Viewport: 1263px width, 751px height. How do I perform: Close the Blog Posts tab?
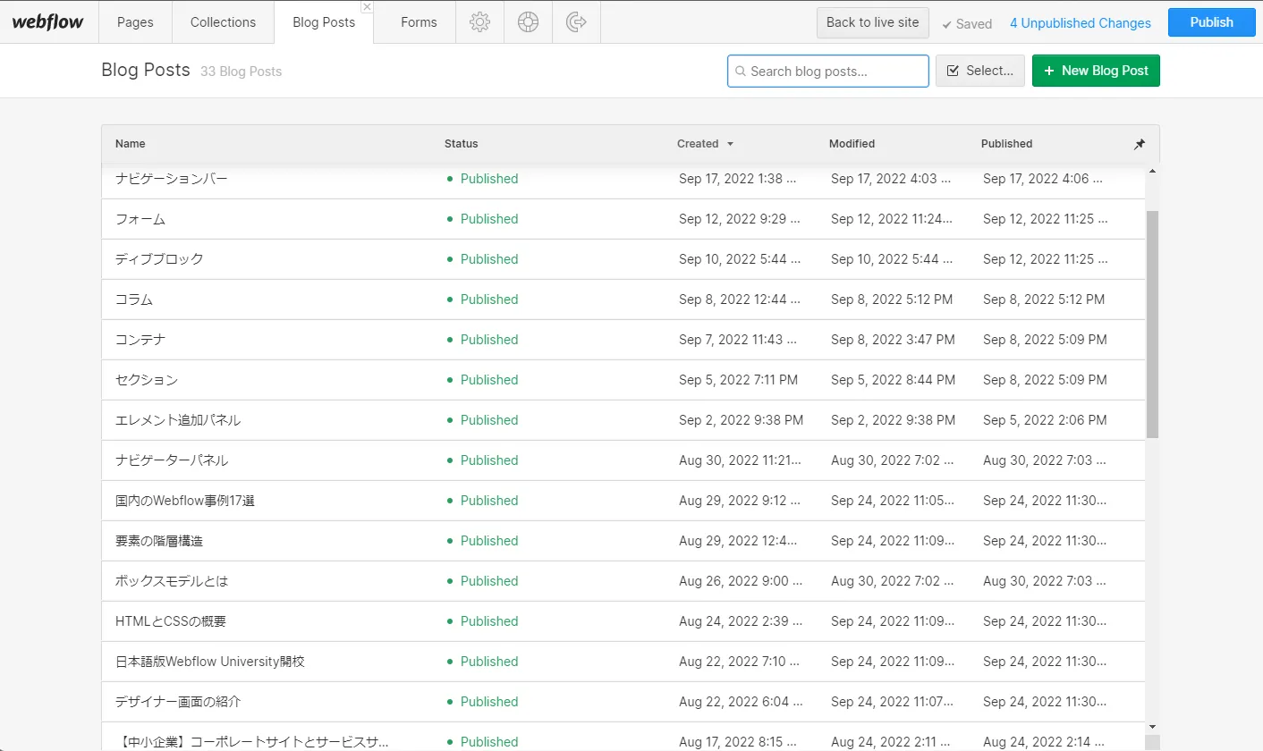(x=367, y=7)
